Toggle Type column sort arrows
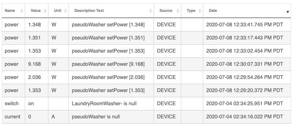 200,11
